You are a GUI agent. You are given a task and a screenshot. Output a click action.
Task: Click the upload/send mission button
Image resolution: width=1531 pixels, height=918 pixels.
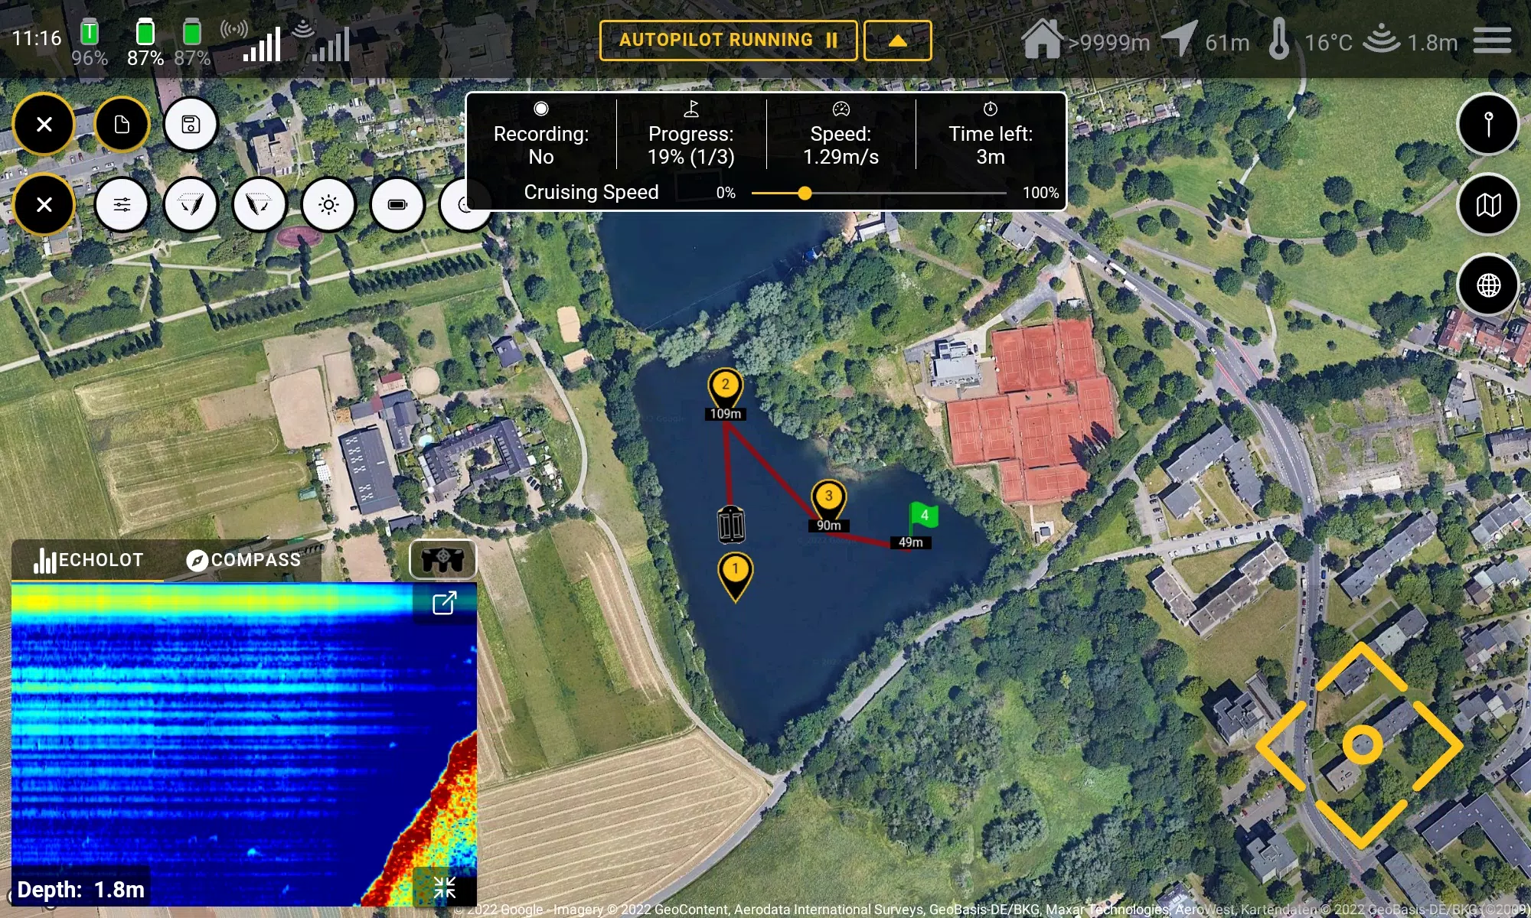[896, 41]
